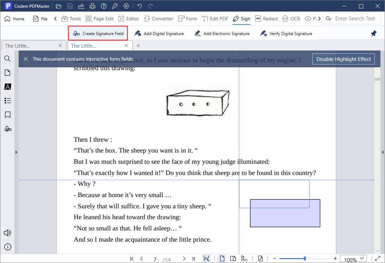Select the purple signature field box
This screenshot has width=385, height=263.
pyautogui.click(x=285, y=213)
